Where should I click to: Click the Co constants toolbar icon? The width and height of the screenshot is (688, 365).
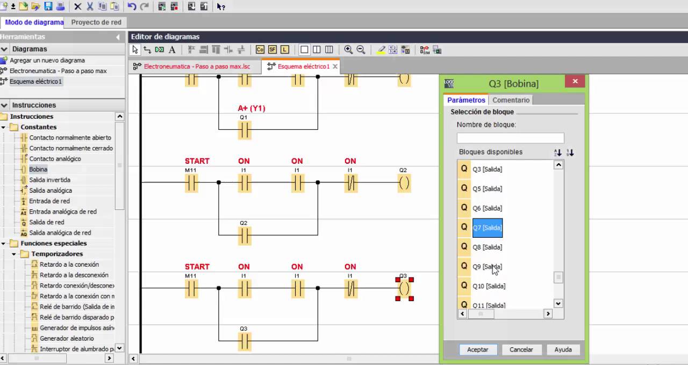pos(260,49)
